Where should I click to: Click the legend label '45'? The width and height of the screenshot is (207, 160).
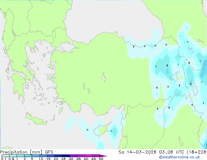point(93,159)
